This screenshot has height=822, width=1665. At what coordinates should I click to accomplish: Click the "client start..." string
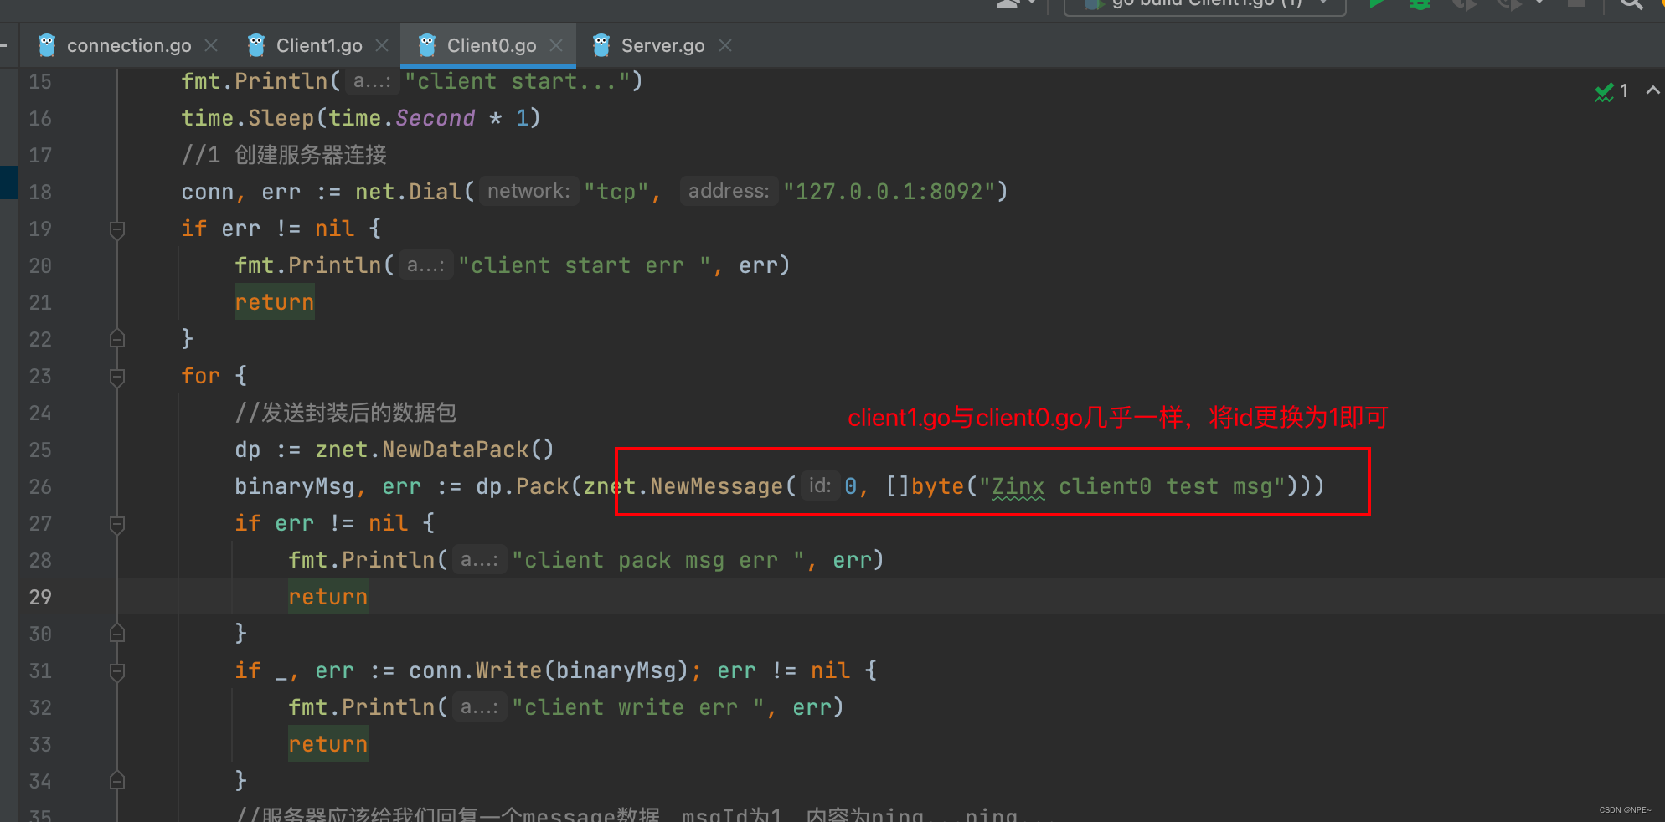[517, 81]
